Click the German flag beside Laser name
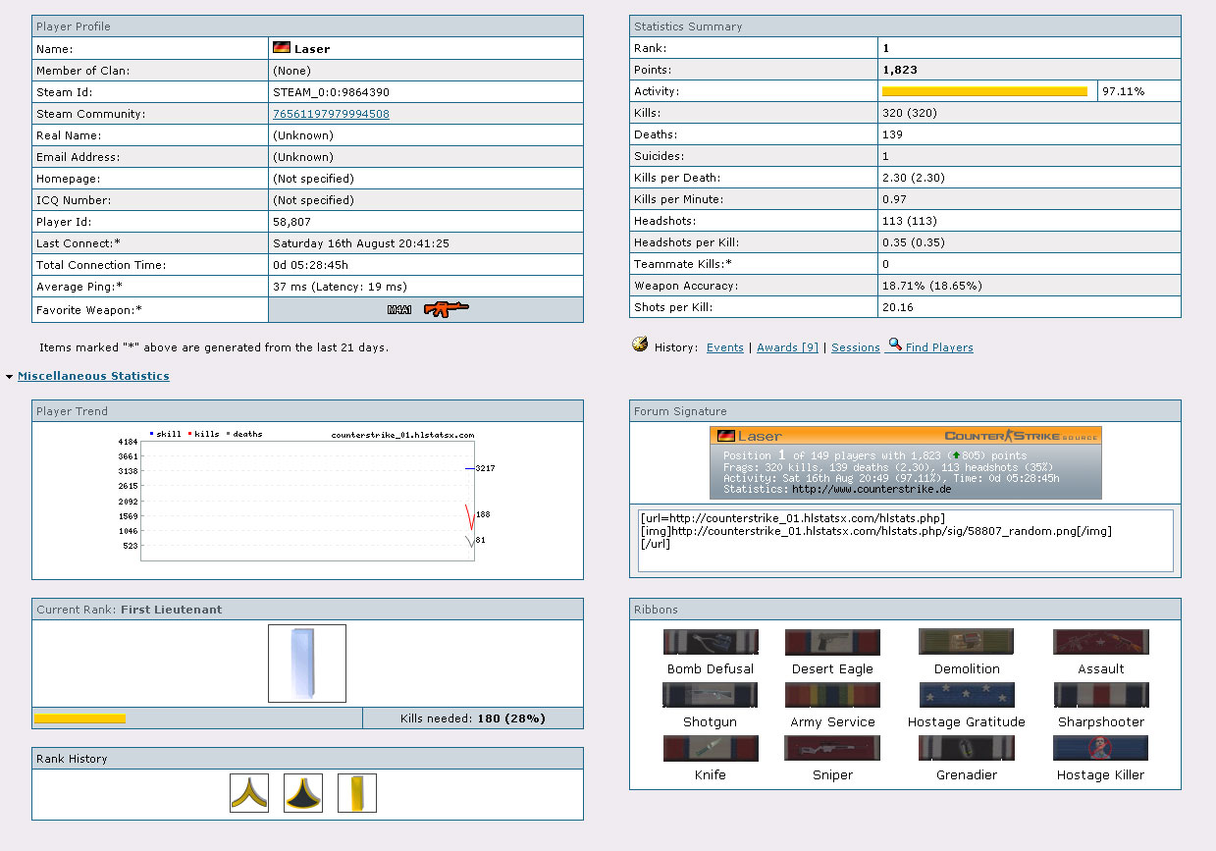This screenshot has height=851, width=1216. pos(282,48)
